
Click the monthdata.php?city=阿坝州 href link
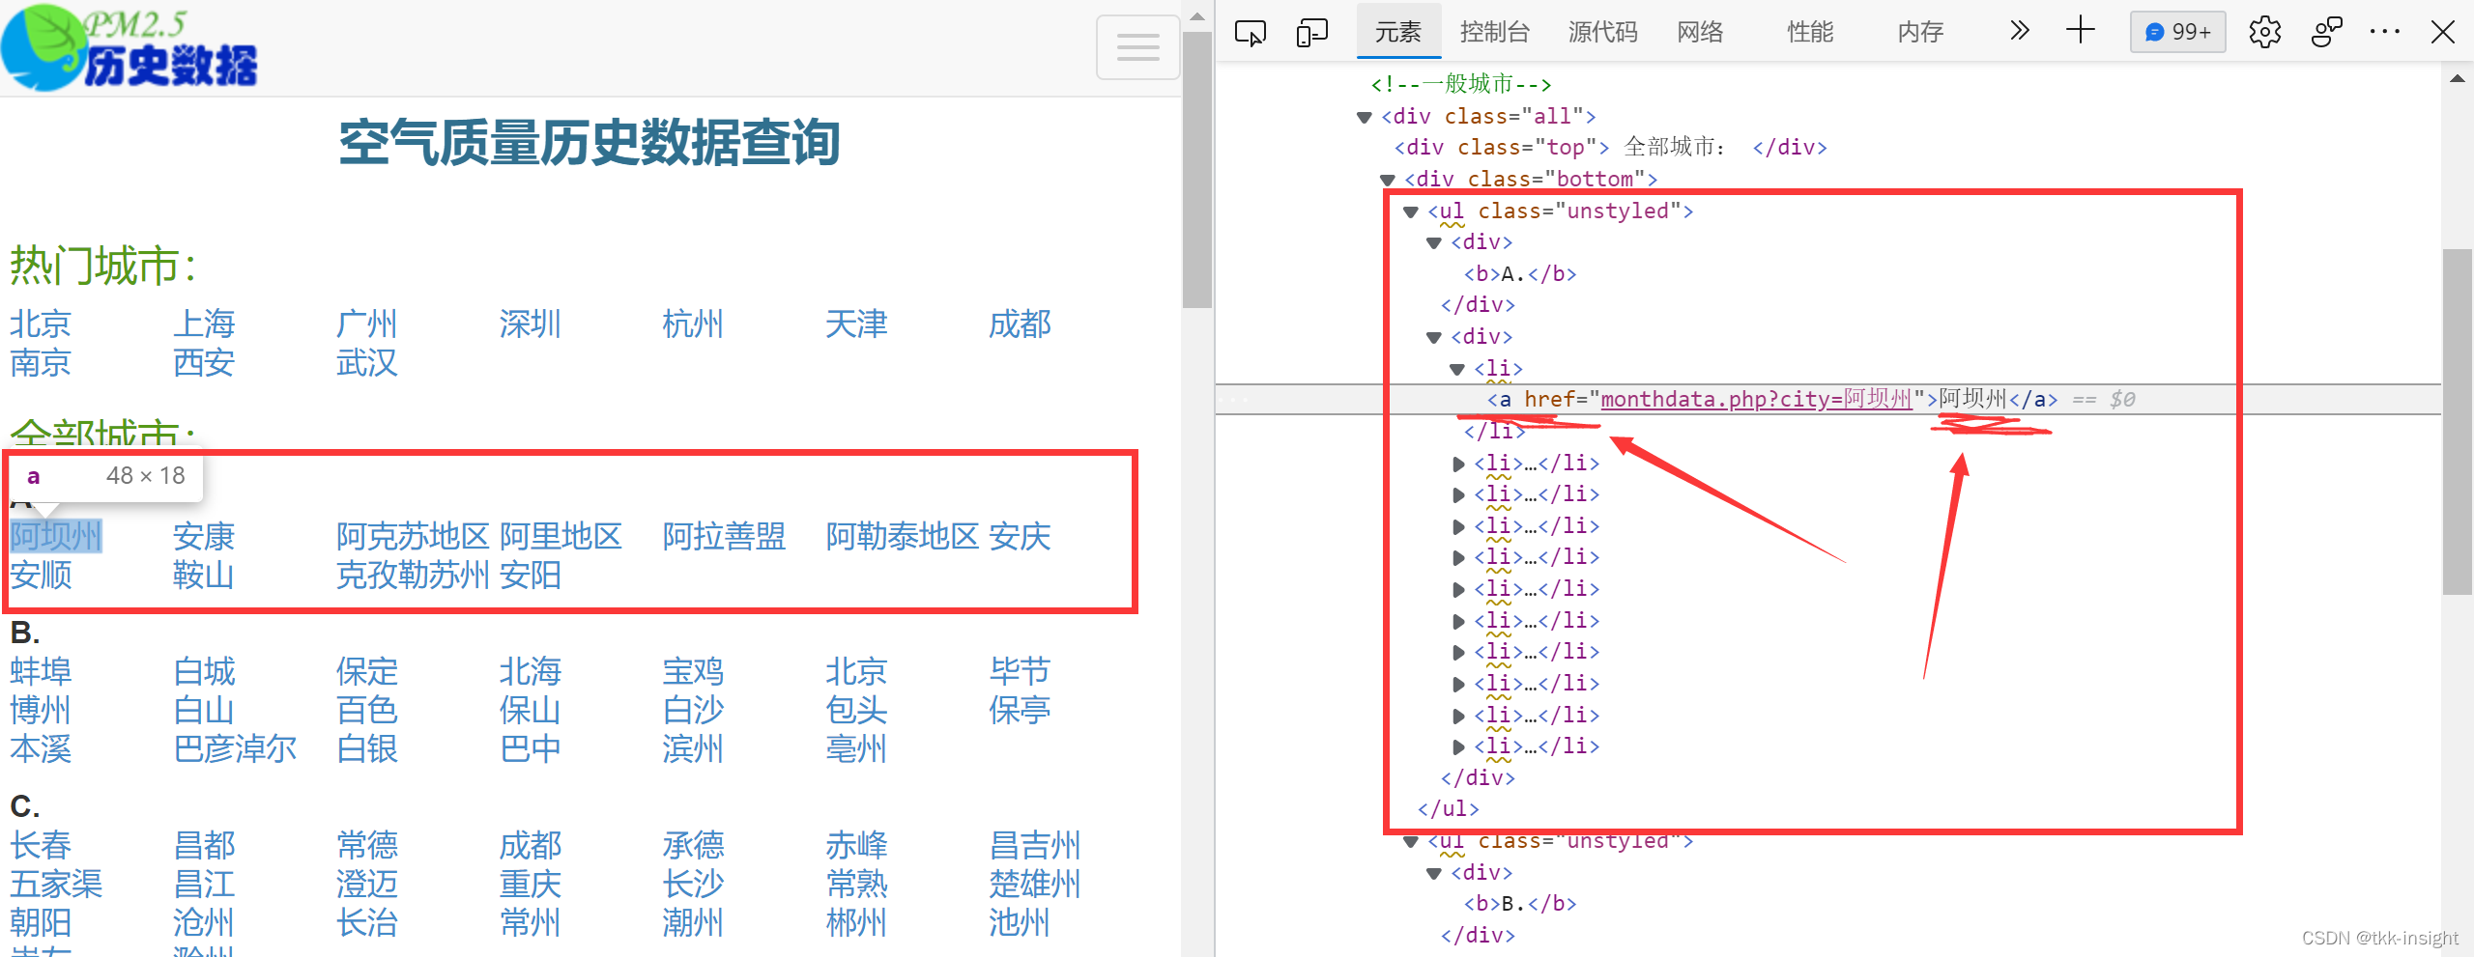coord(1756,399)
